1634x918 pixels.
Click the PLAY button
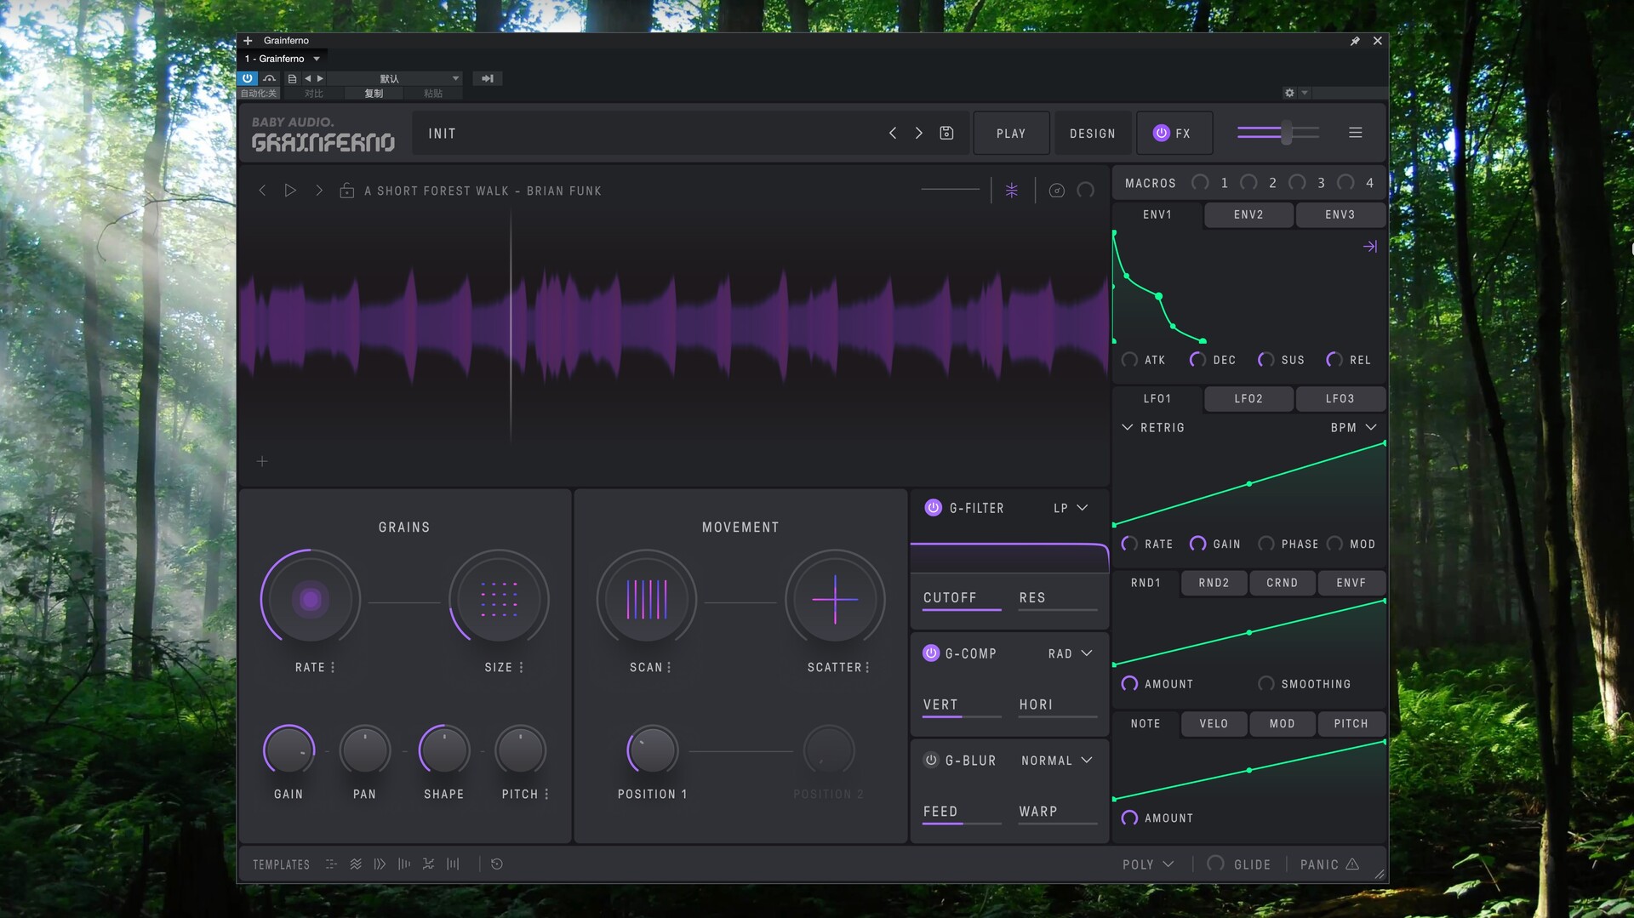point(1011,134)
